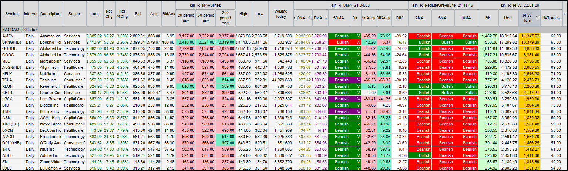Click the Interval column header

coord(30,14)
